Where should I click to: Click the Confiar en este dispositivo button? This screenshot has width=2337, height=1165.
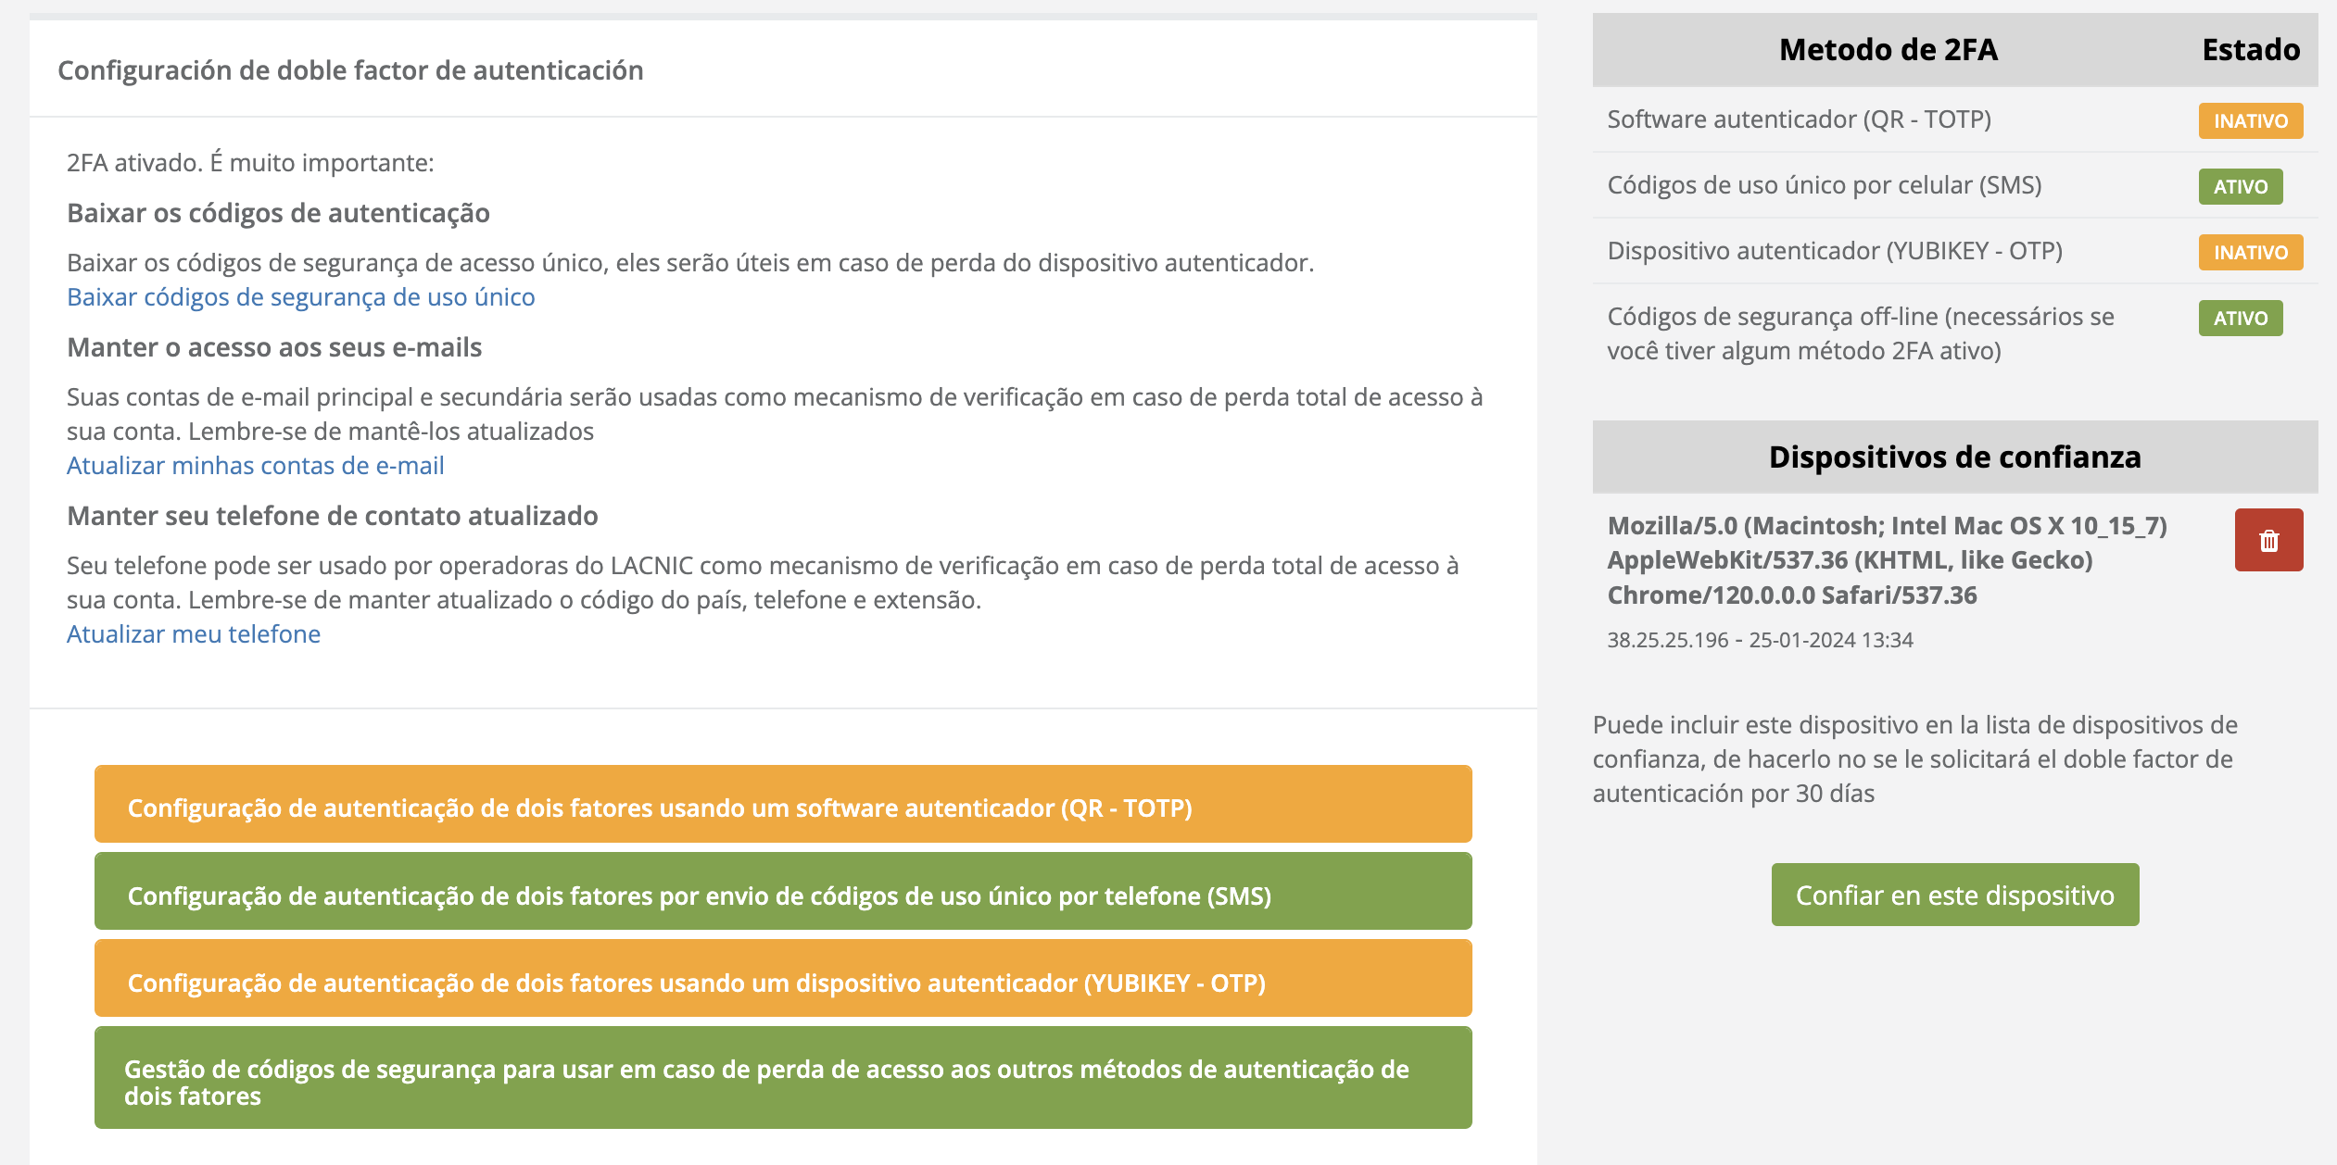tap(1954, 895)
